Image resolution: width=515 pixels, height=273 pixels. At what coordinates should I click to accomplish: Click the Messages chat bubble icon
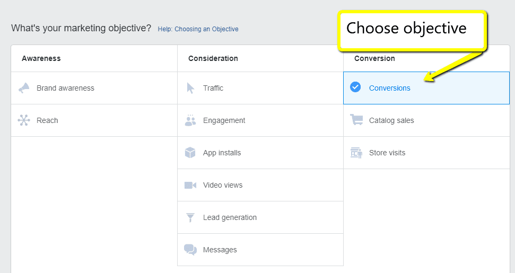(x=190, y=250)
